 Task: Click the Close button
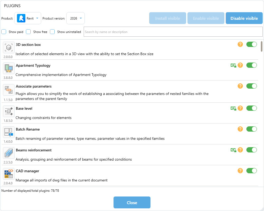coord(132,203)
